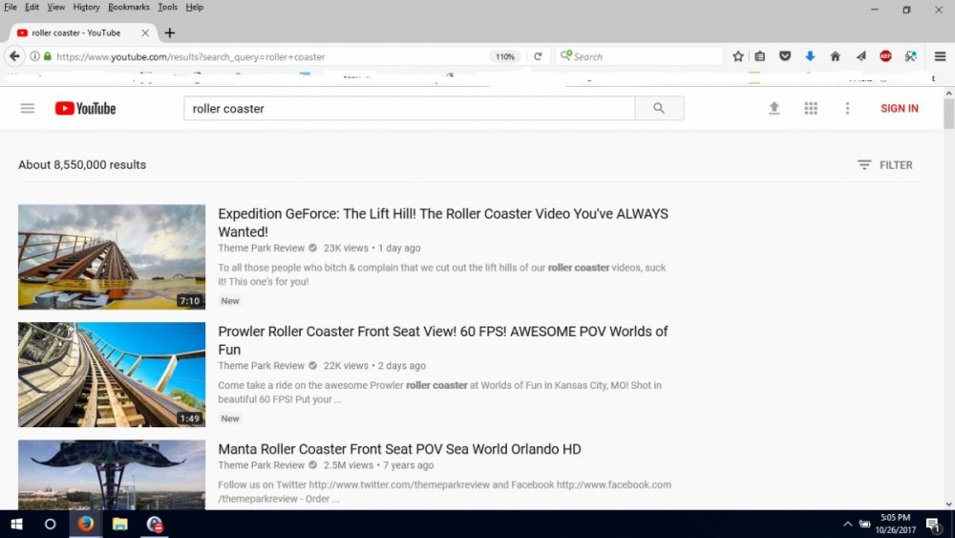Open the FILTER options for results
This screenshot has width=955, height=538.
point(885,165)
